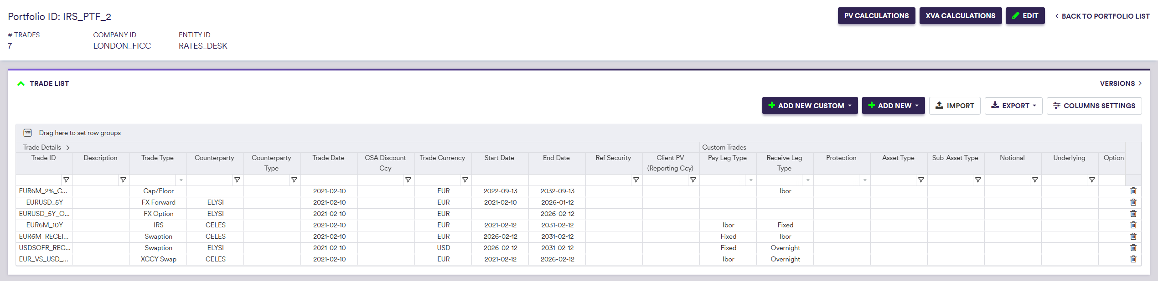Collapse the Trade List section chevron

21,84
